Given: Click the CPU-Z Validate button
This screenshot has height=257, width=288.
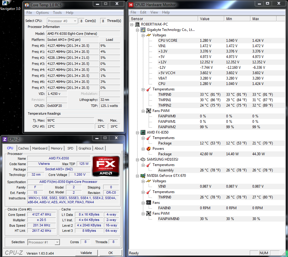Looking at the screenshot, I should coord(86,253).
